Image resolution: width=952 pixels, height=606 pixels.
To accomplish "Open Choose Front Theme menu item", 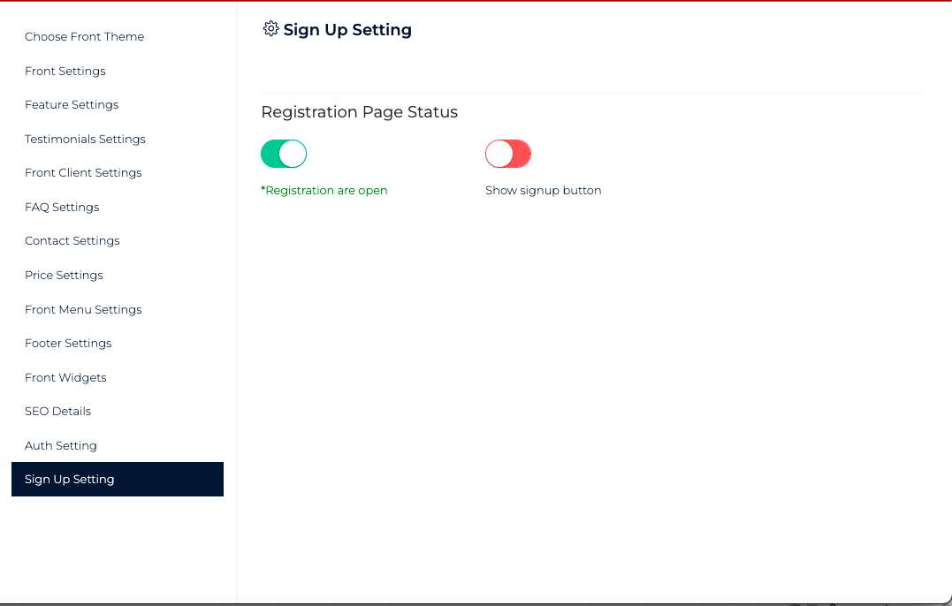I will click(84, 36).
